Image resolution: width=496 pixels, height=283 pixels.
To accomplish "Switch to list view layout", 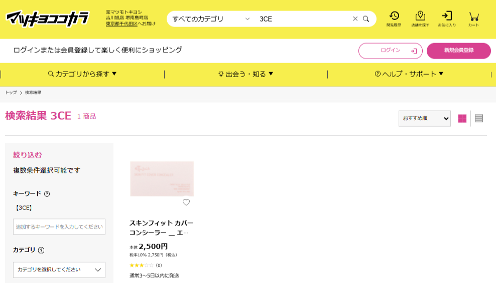I will click(479, 118).
